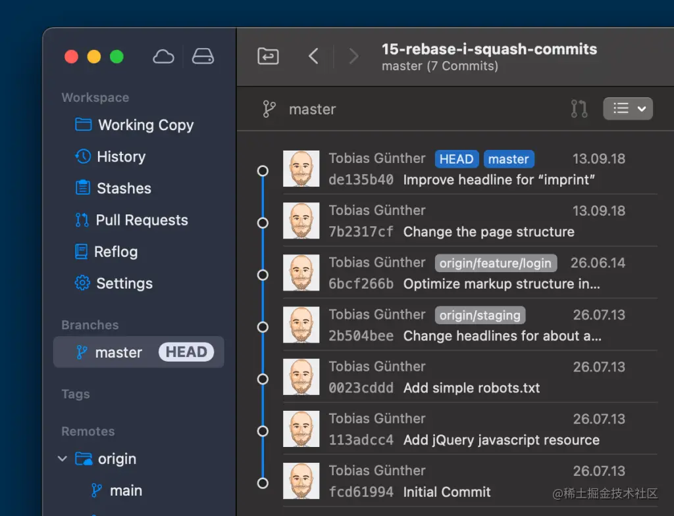Open the cloud services icon

tap(163, 57)
